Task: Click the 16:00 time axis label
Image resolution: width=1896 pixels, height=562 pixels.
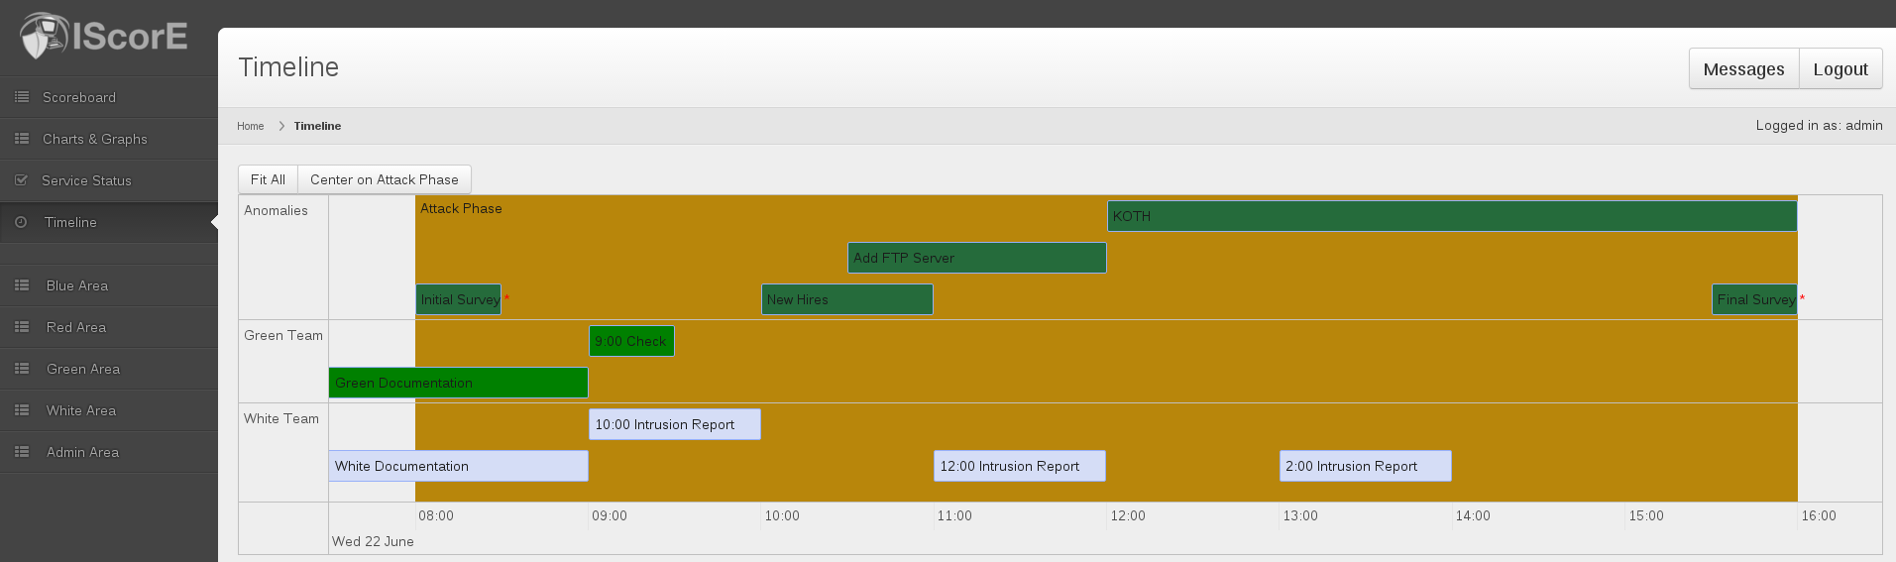Action: point(1819,515)
